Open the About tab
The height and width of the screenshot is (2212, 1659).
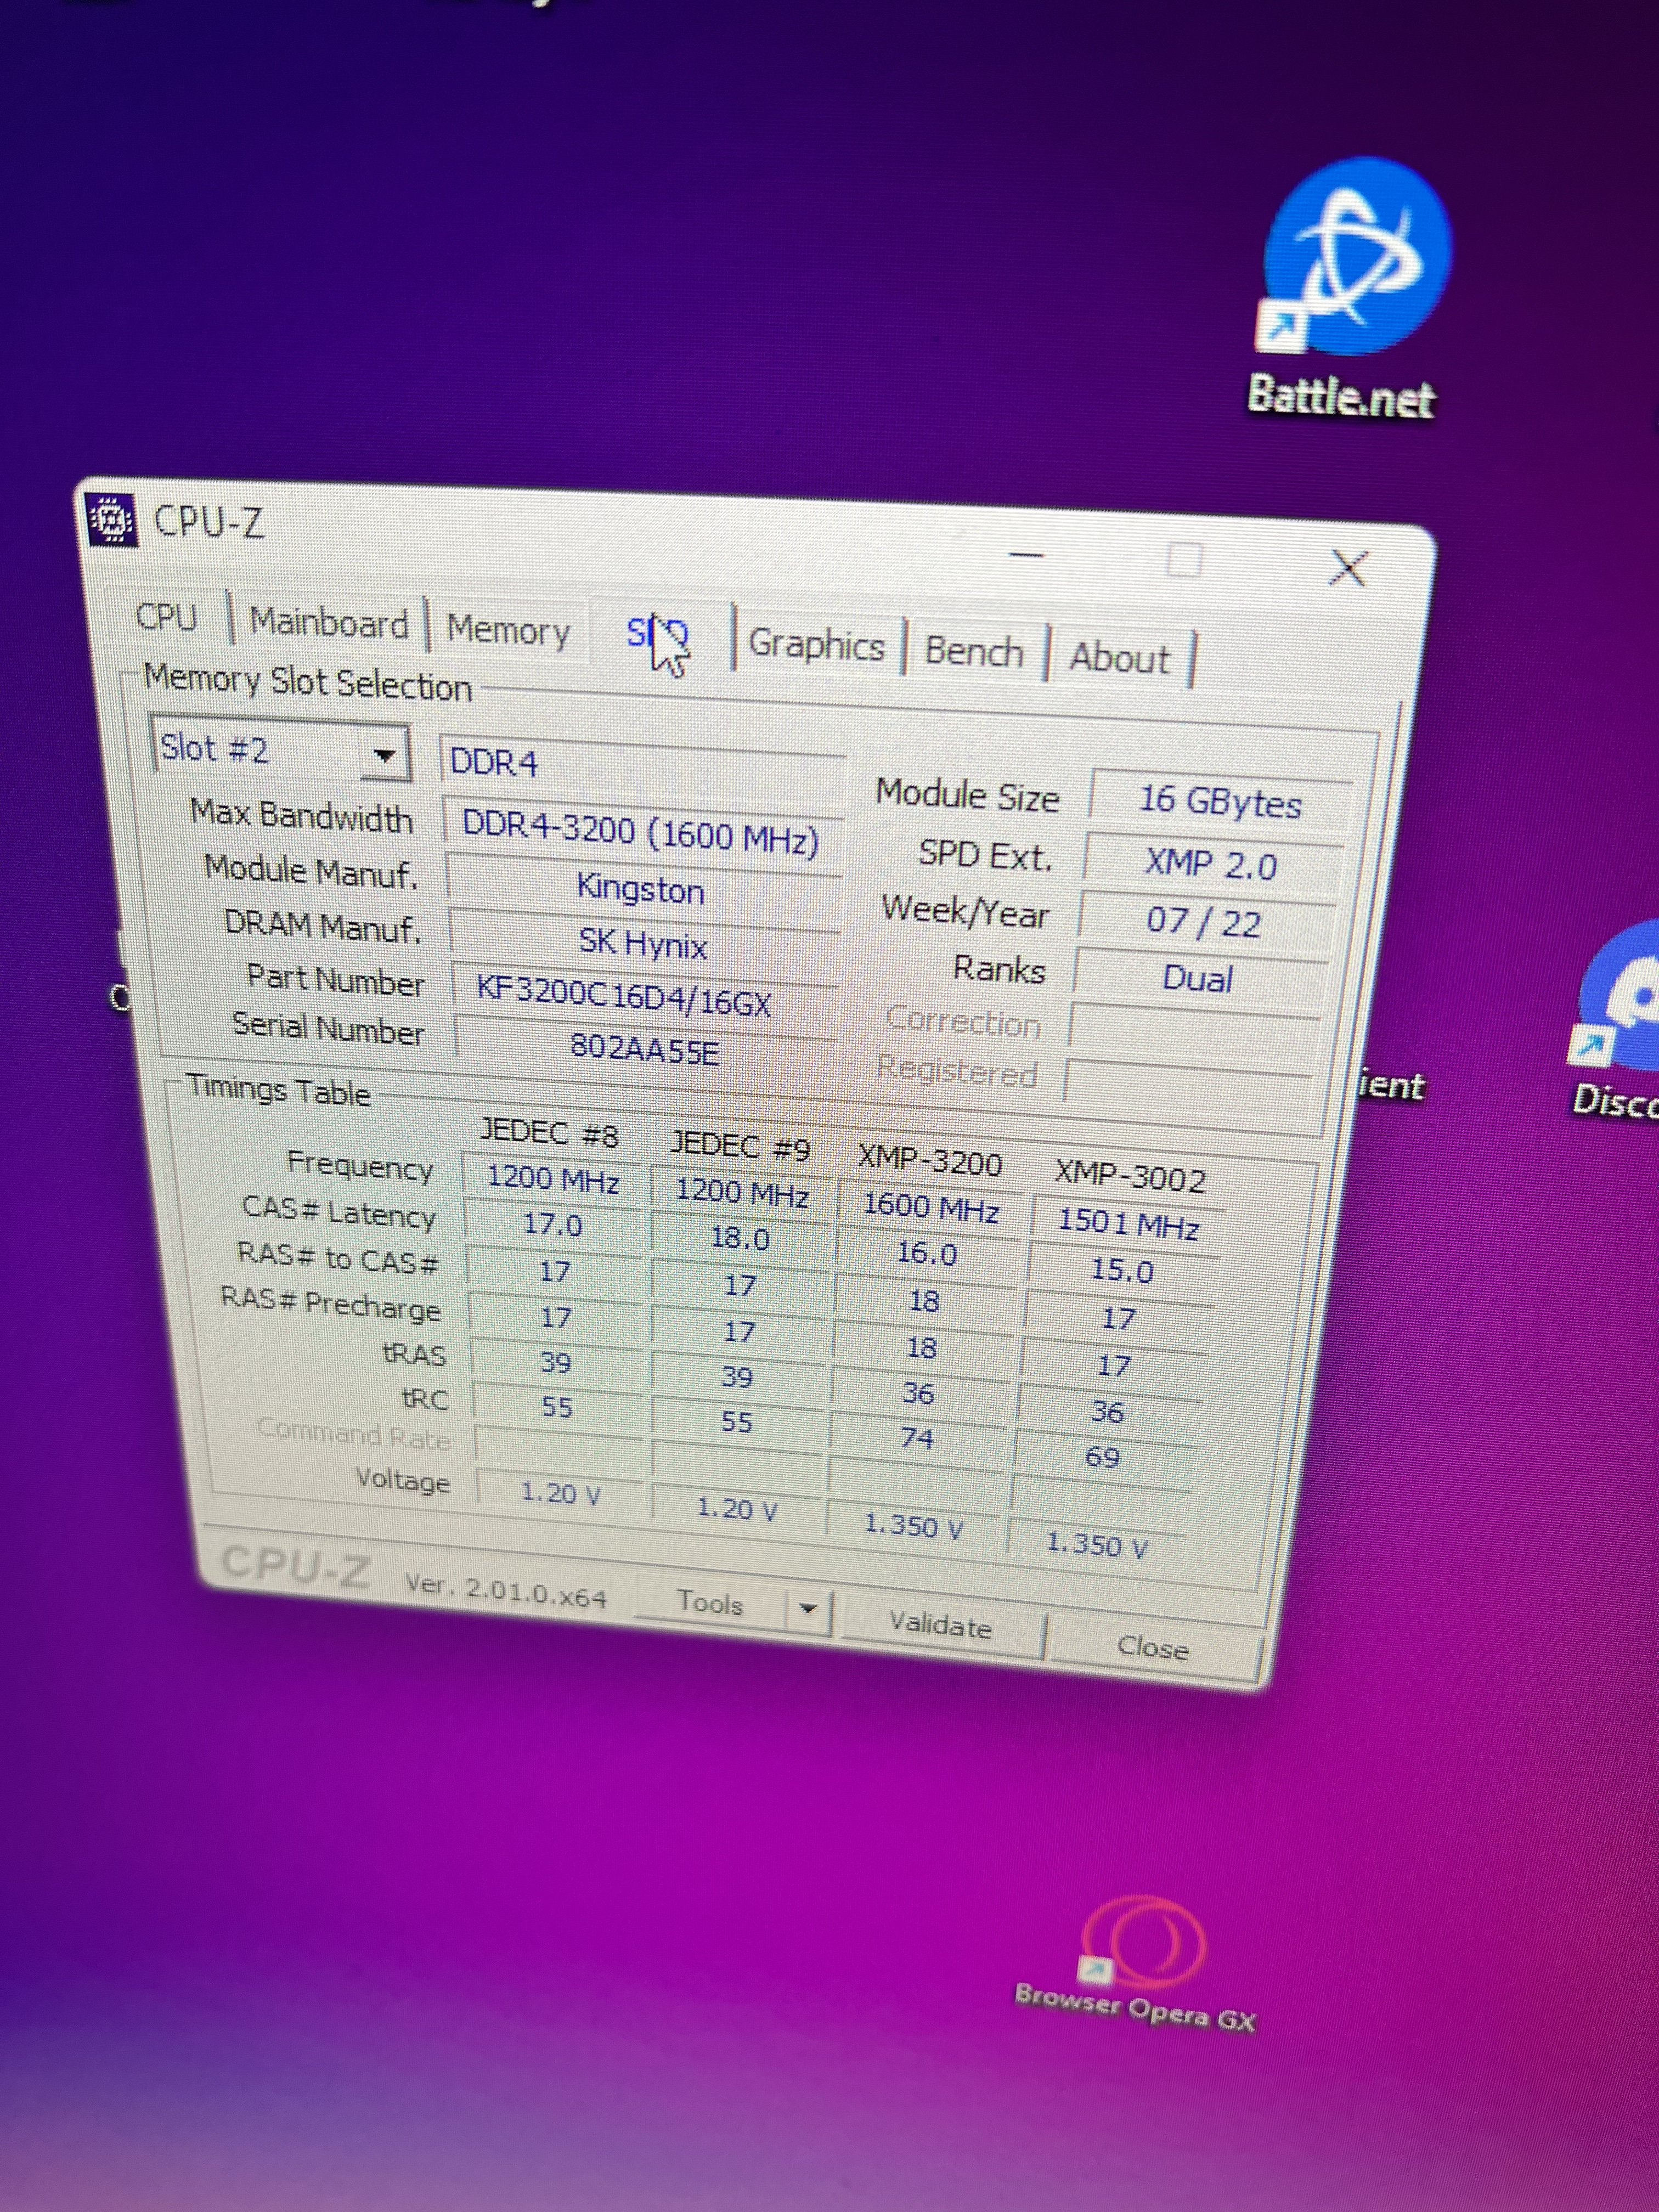[x=1118, y=658]
